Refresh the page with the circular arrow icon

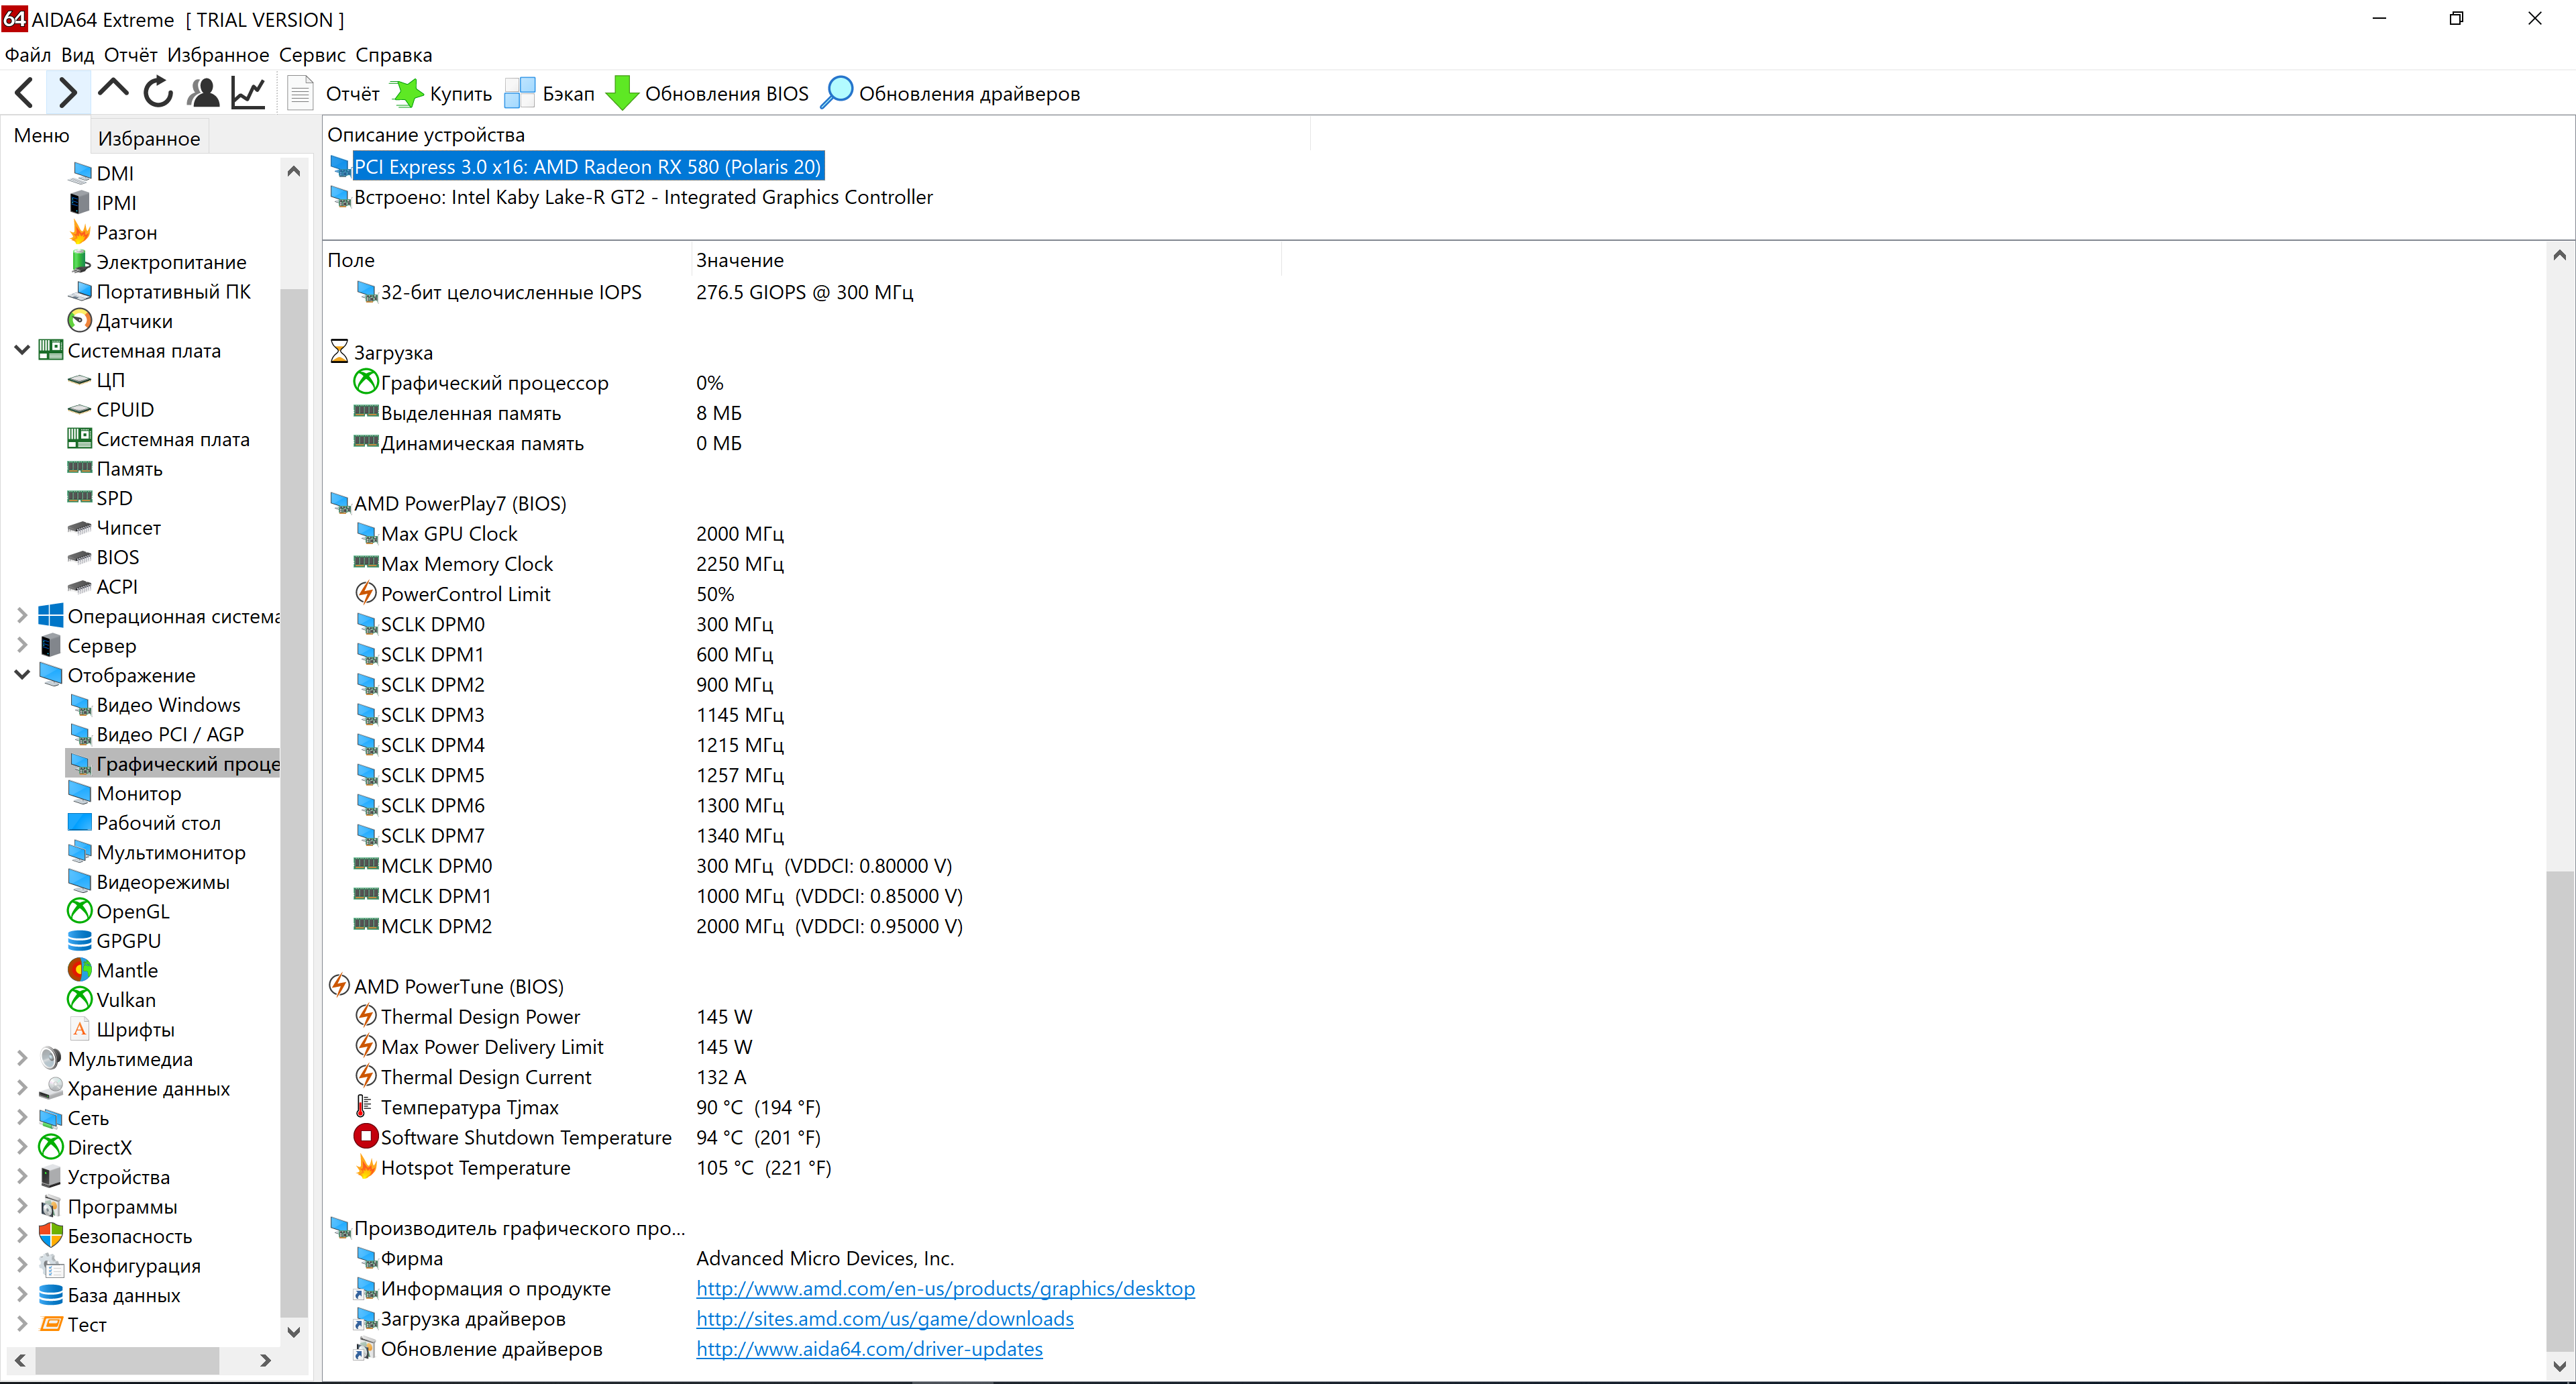pyautogui.click(x=158, y=93)
